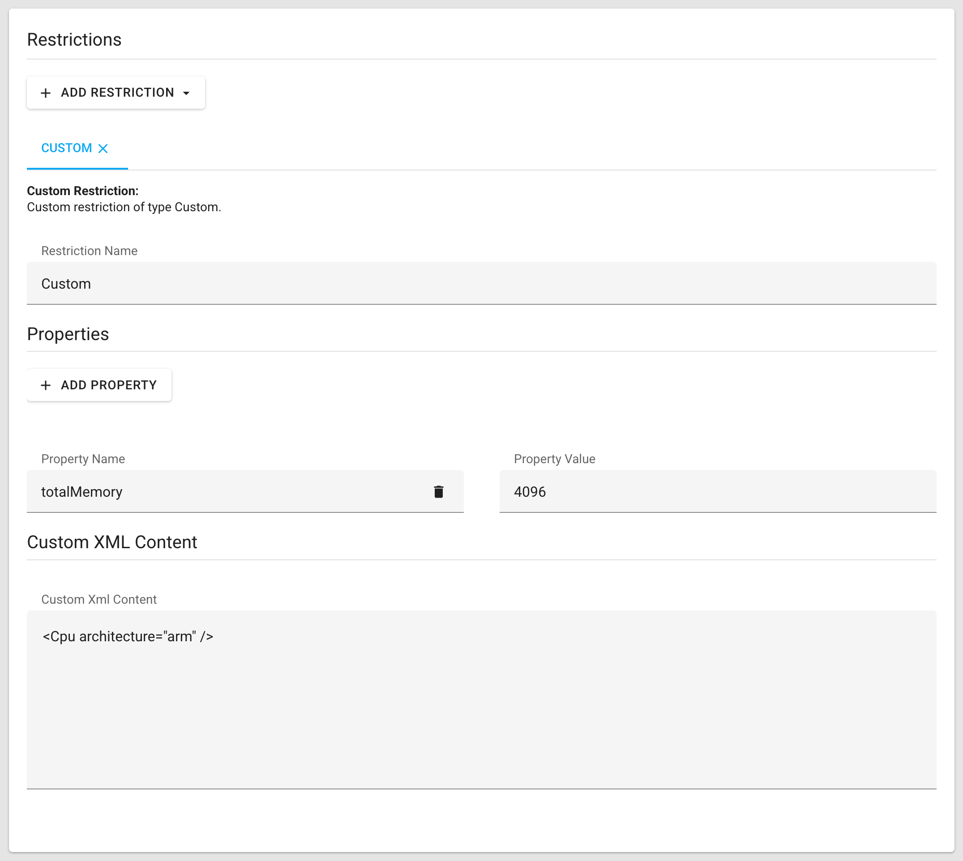963x861 pixels.
Task: Click the Custom Xml Content field label
Action: (x=99, y=599)
